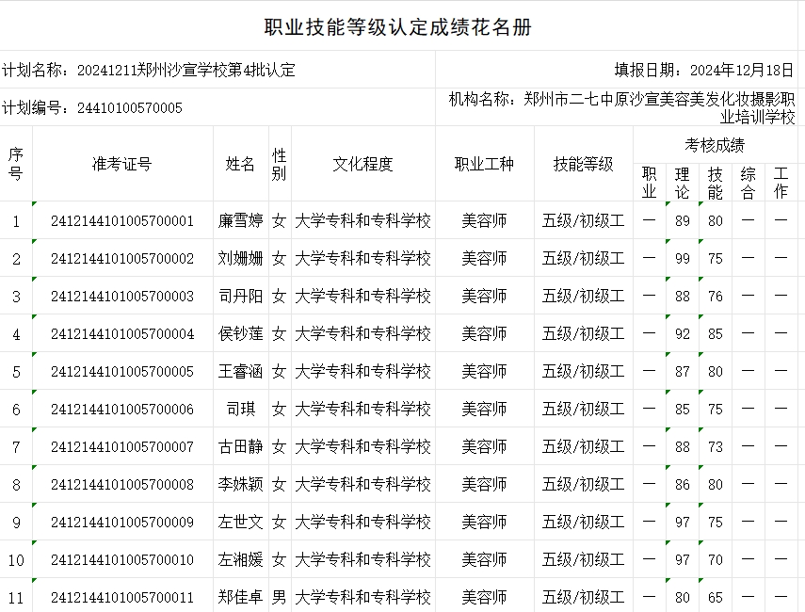
Task: Select the 文化程度 column header
Action: point(362,164)
